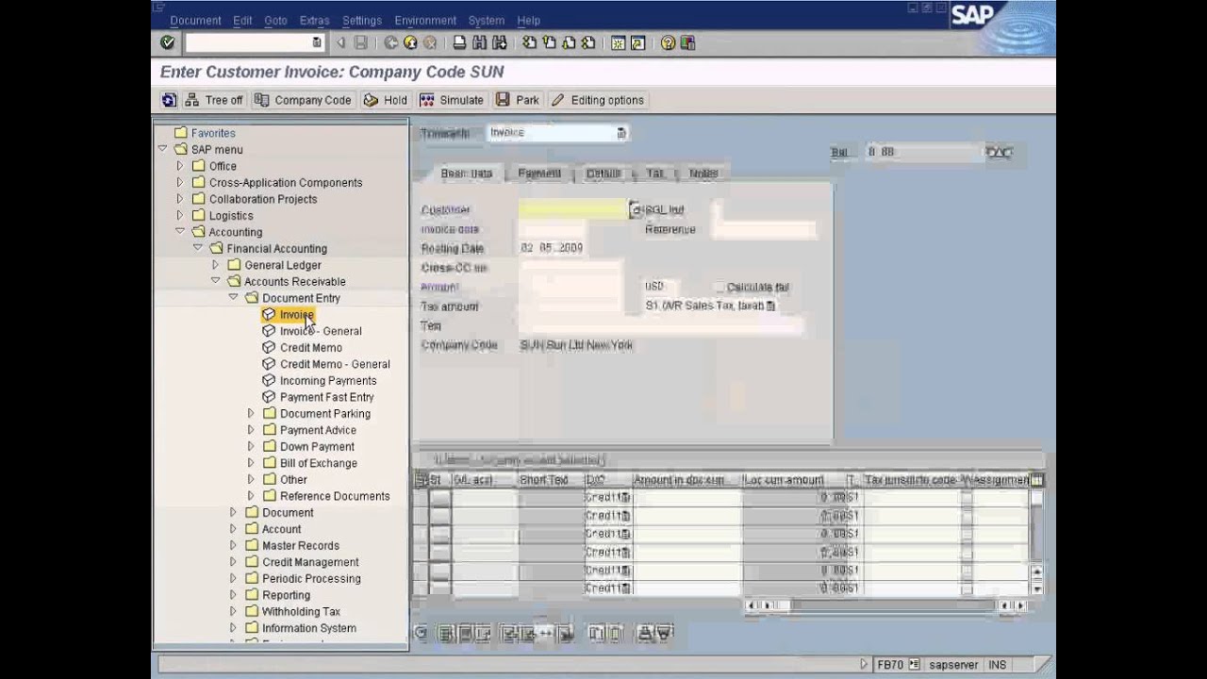Screen dimensions: 1207x679
Task: Open the Document menu
Action: 195,20
